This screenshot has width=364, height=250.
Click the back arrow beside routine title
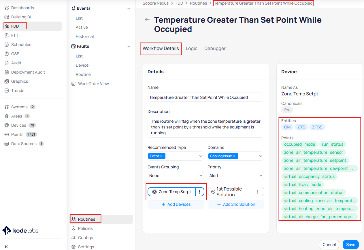147,20
